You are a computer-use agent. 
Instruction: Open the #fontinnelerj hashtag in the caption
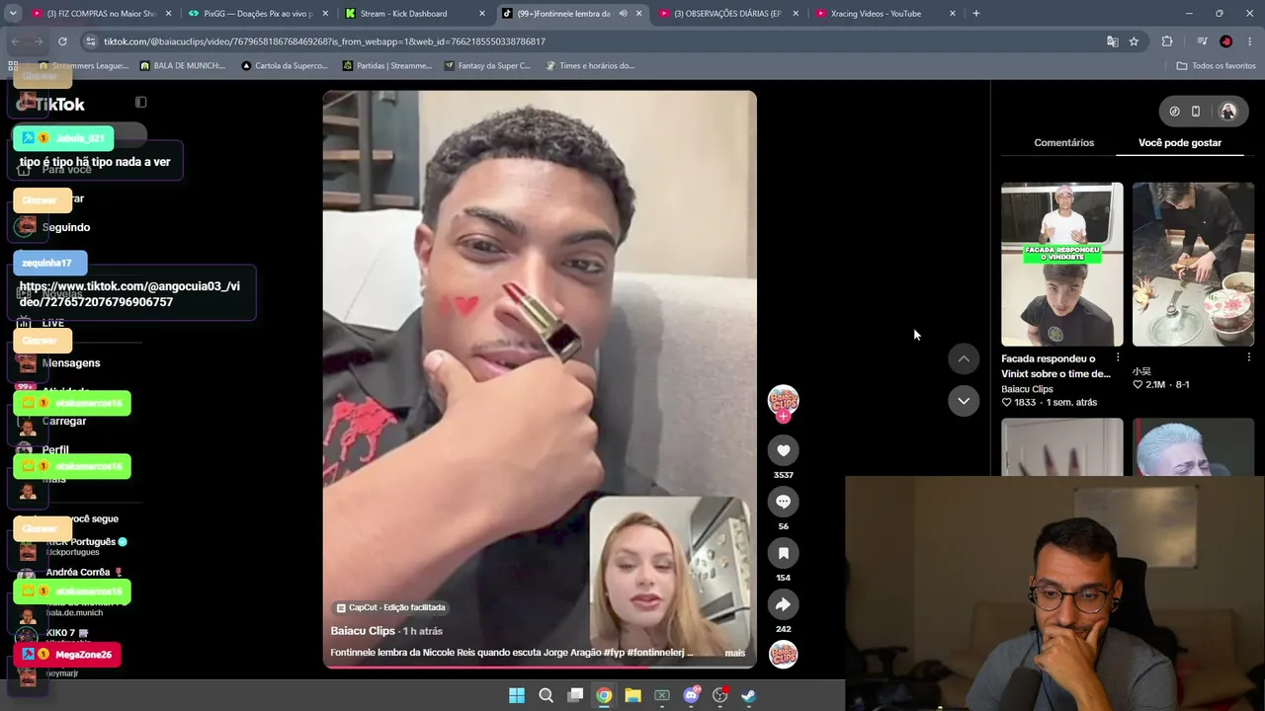[657, 653]
